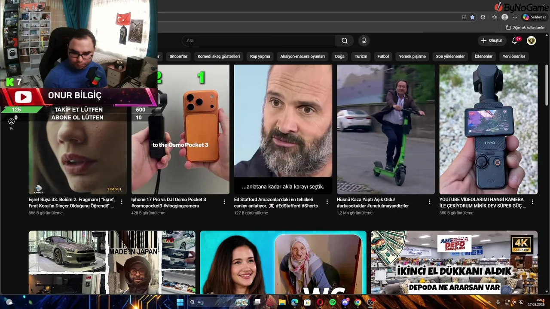Screen dimensions: 550x309
Task: Open options menu for the Ed Stafford short
Action: tap(327, 202)
